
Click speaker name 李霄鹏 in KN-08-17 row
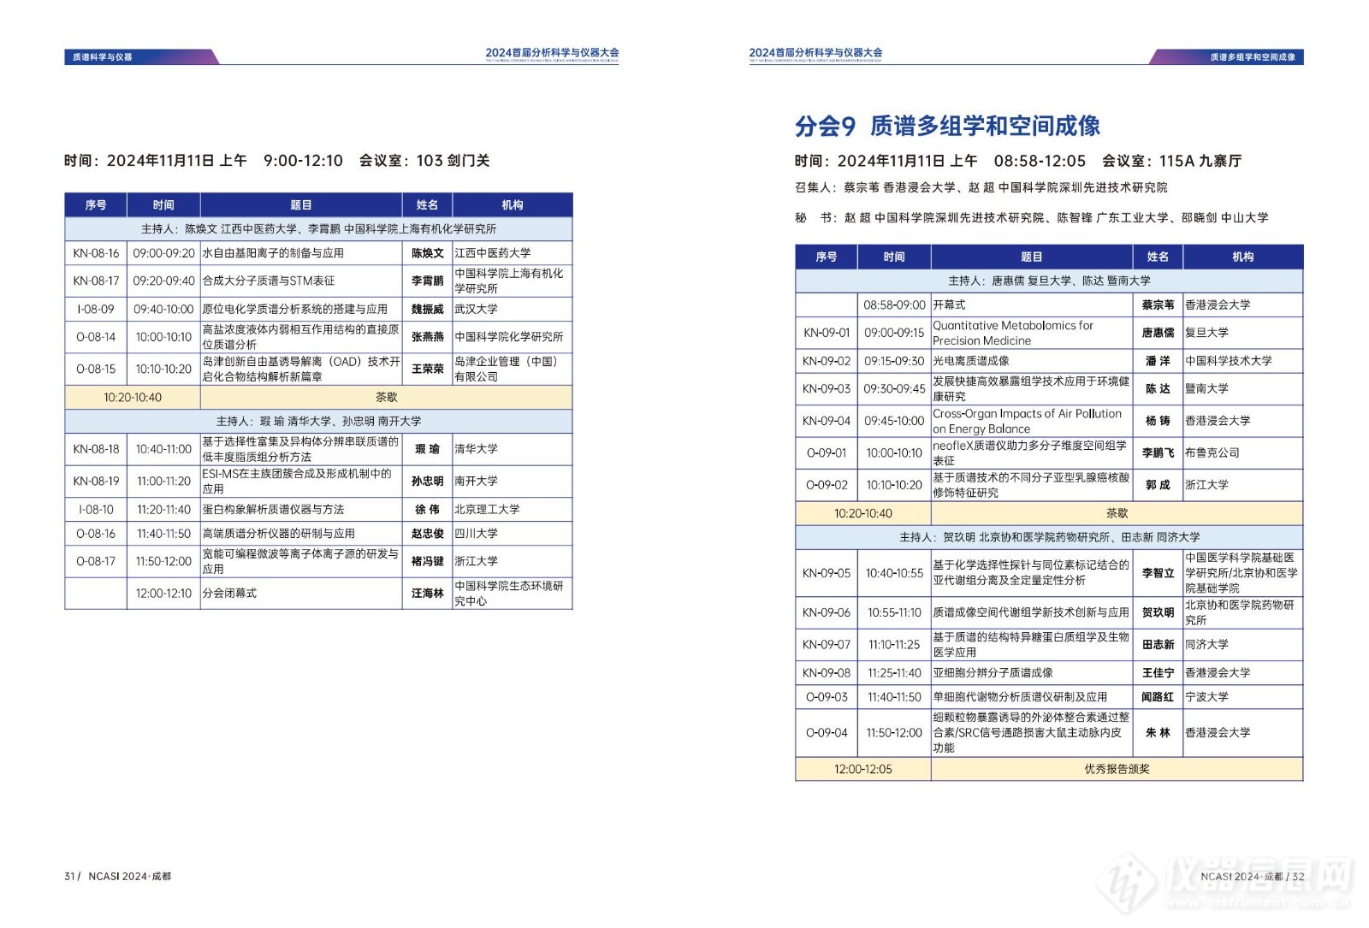click(427, 281)
